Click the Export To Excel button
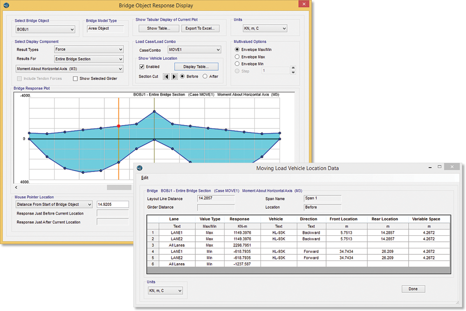Image resolution: width=466 pixels, height=311 pixels. pos(200,28)
